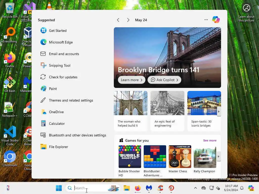Select the Git Bash desktop shortcut
The width and height of the screenshot is (259, 194).
pyautogui.click(x=10, y=84)
